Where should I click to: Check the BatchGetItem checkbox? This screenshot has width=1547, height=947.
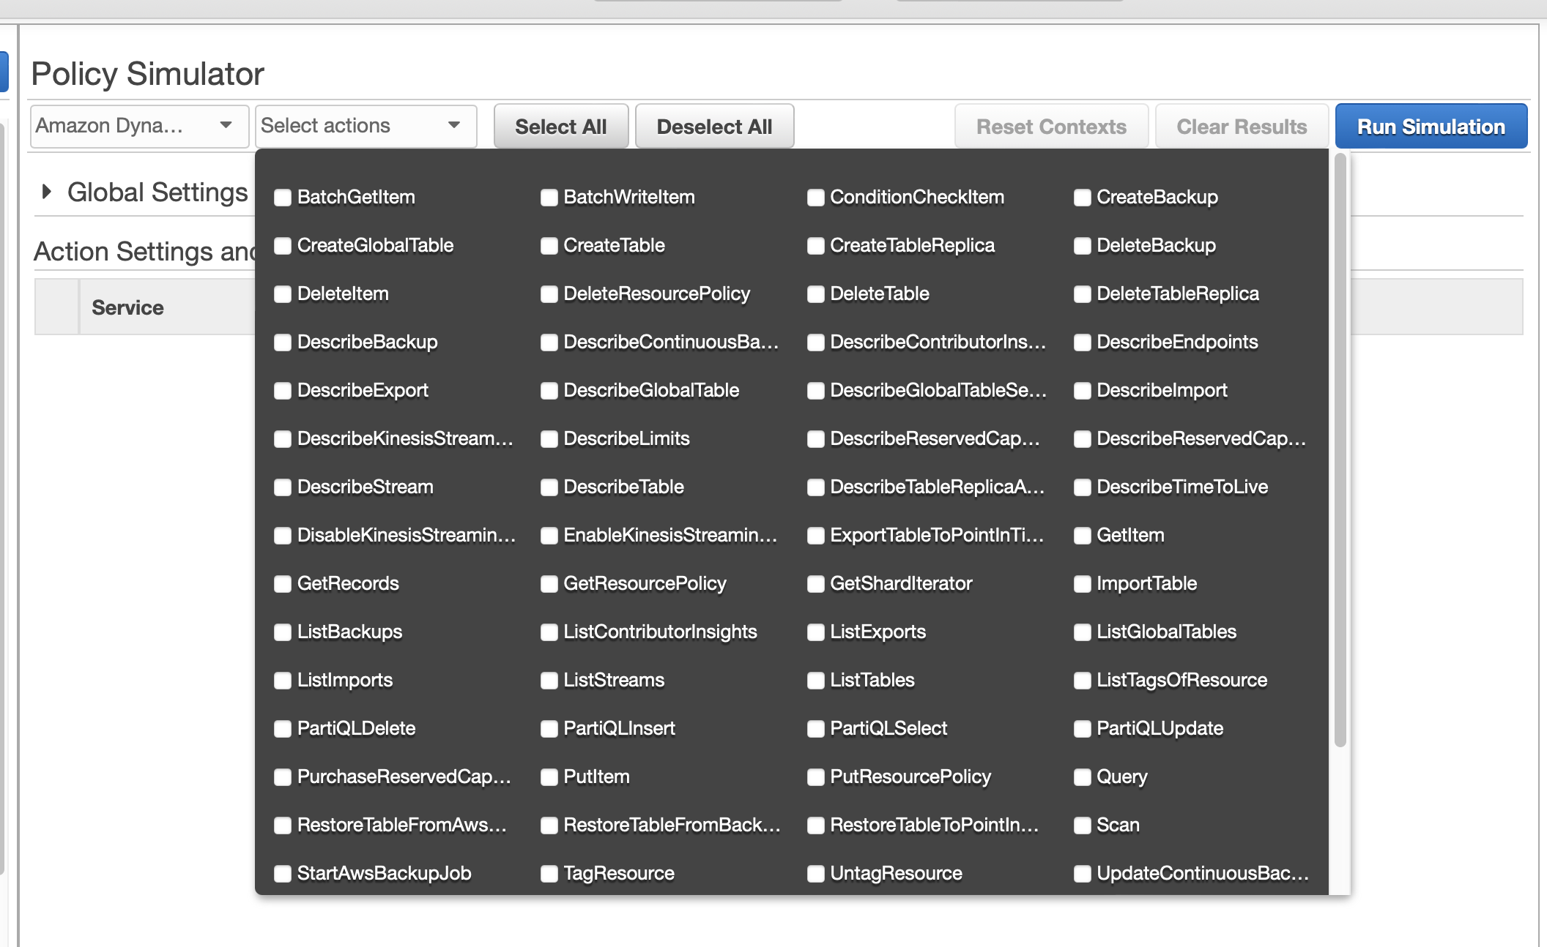[283, 198]
